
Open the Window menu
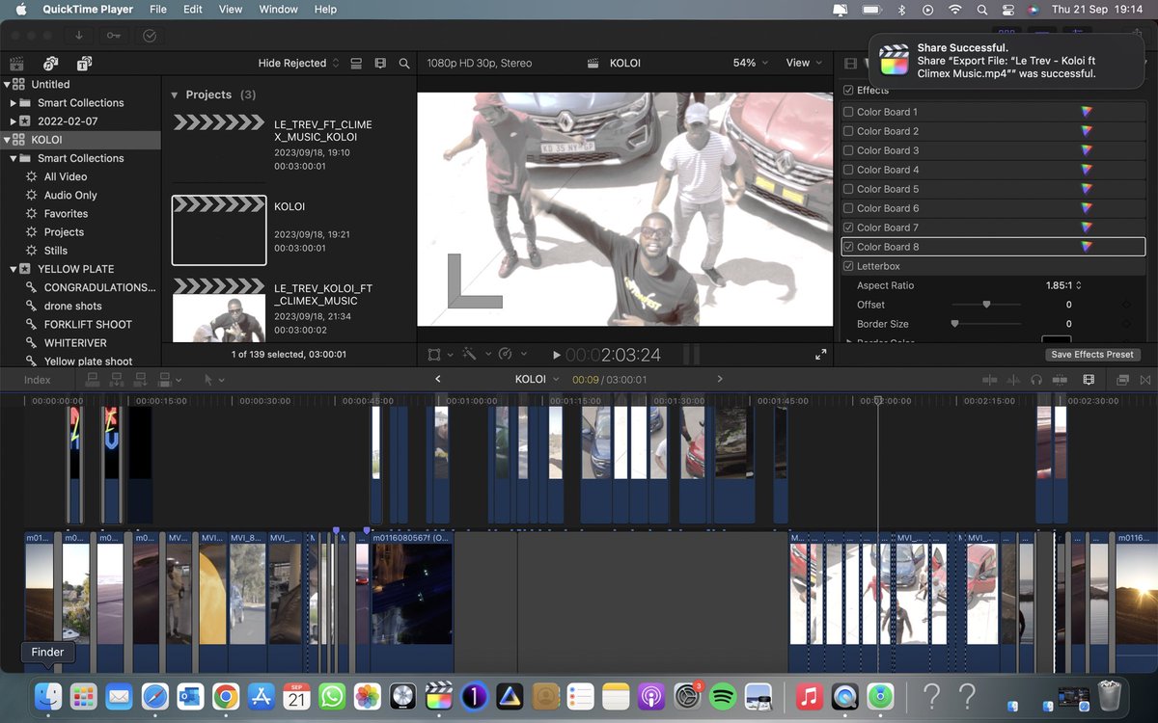coord(279,9)
